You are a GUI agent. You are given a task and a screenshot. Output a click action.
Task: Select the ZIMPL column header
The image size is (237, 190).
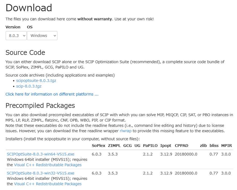coord(114,146)
